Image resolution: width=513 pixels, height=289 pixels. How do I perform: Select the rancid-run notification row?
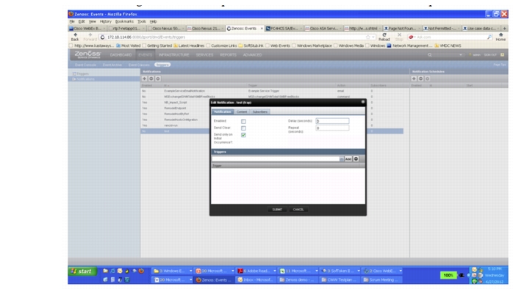click(271, 125)
